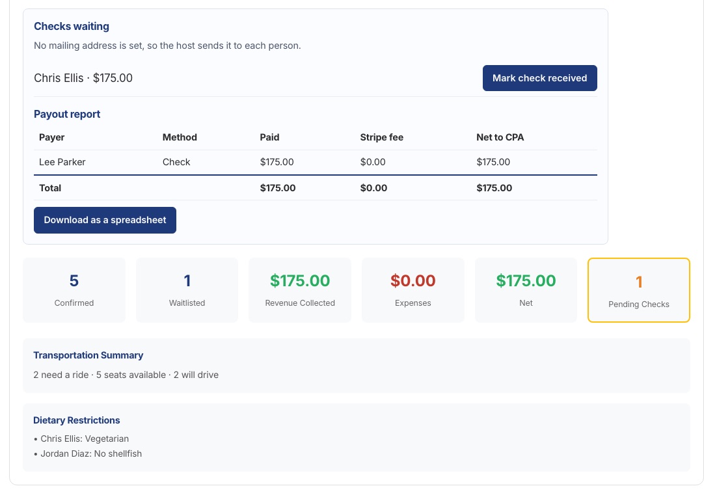Click the Mark check received button

coord(539,78)
